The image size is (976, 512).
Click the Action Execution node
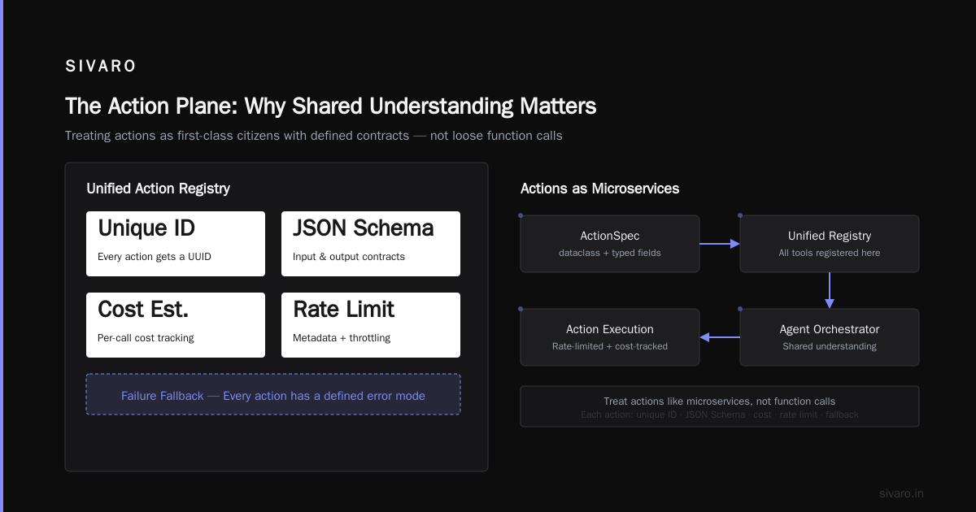pos(610,337)
